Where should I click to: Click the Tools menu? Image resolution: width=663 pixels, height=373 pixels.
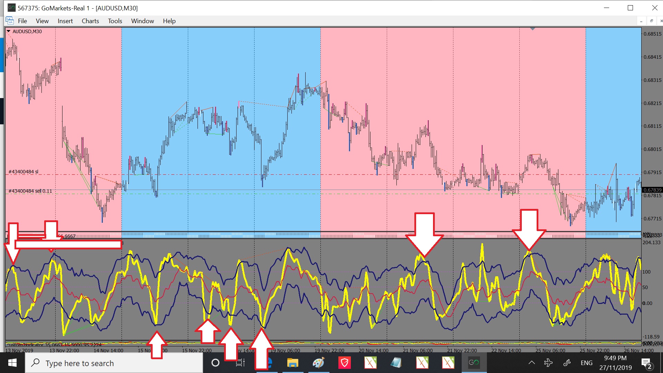click(x=115, y=21)
